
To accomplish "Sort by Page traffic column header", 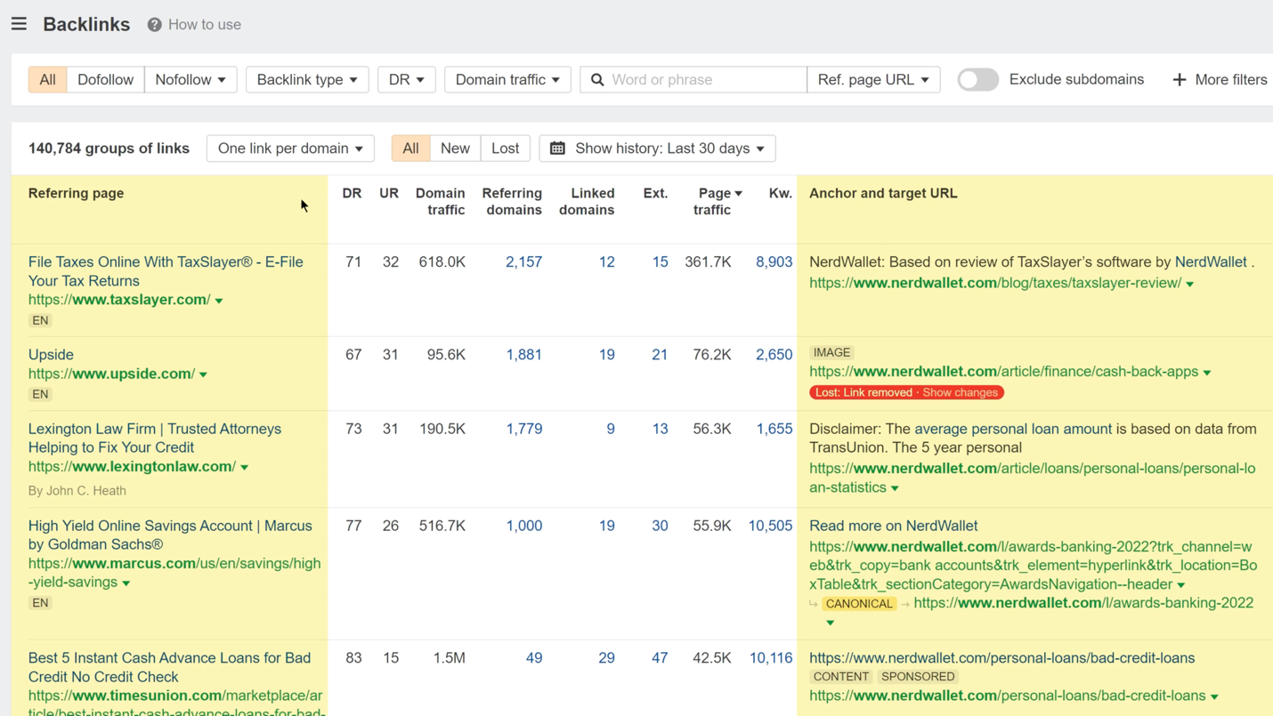I will tap(719, 202).
